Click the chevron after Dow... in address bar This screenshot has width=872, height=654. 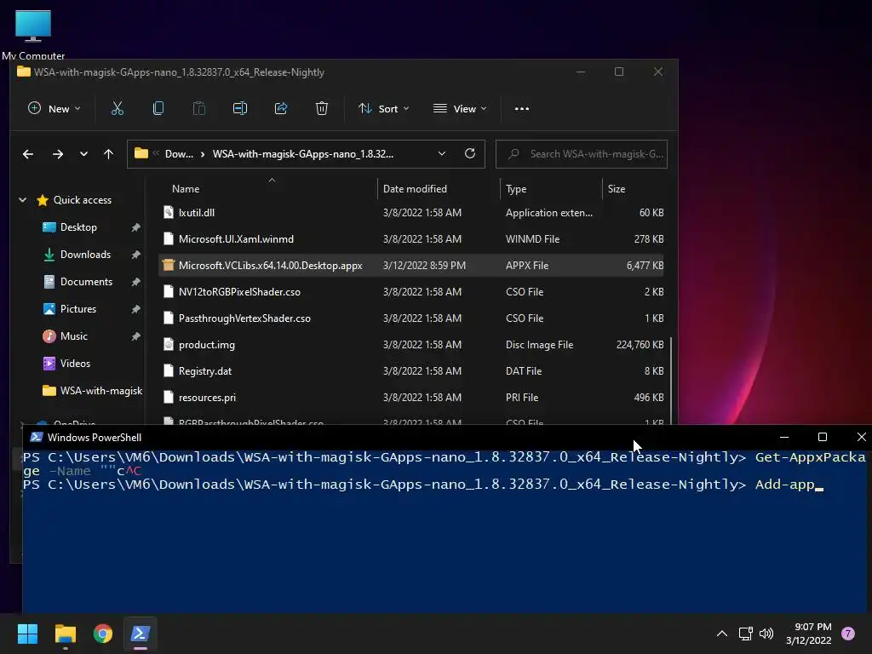pyautogui.click(x=203, y=154)
